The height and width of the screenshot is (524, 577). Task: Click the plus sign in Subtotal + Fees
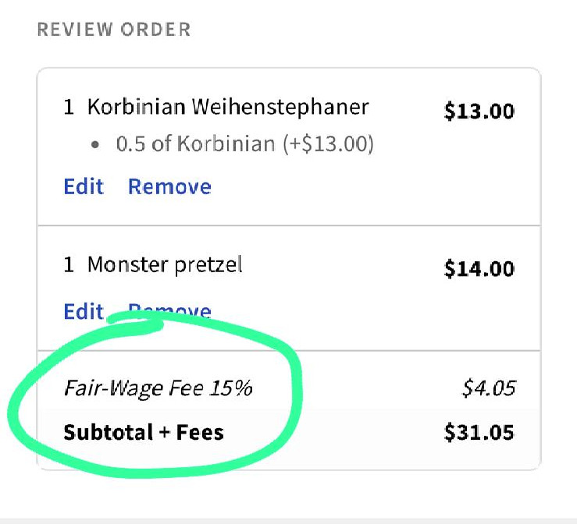[166, 432]
